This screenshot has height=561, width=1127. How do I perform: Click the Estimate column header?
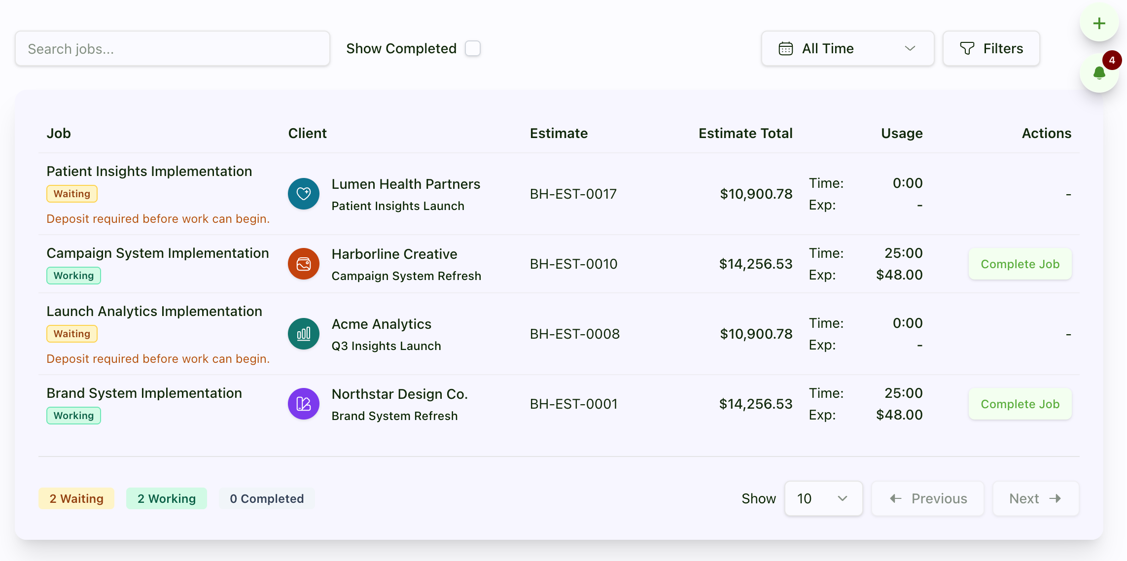[x=559, y=133]
